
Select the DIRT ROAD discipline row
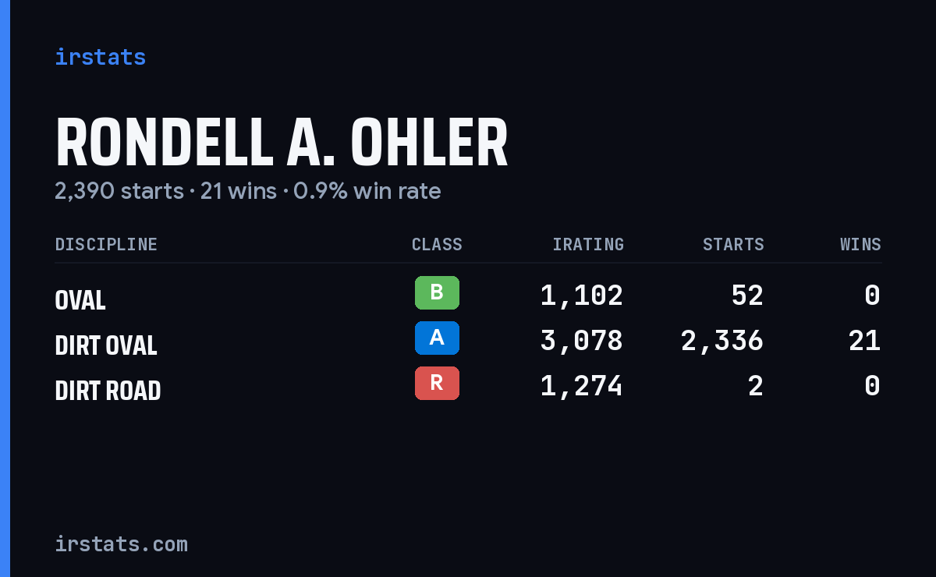pyautogui.click(x=468, y=386)
